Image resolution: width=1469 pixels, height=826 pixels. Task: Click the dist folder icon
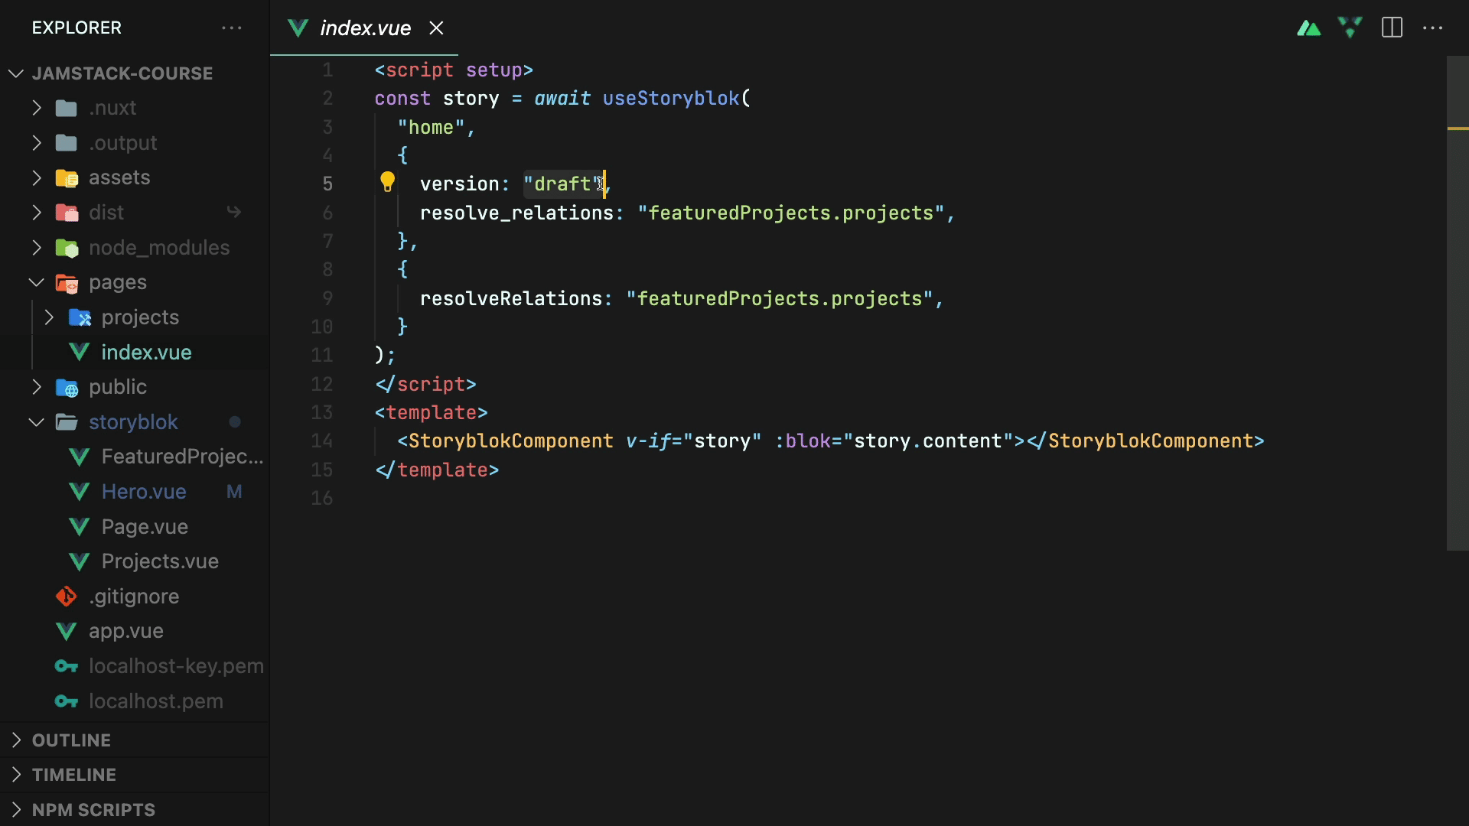tap(67, 213)
